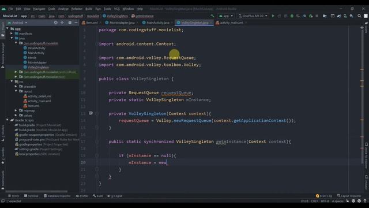
Task: Click the Profile app gauge icon
Action: (x=304, y=16)
